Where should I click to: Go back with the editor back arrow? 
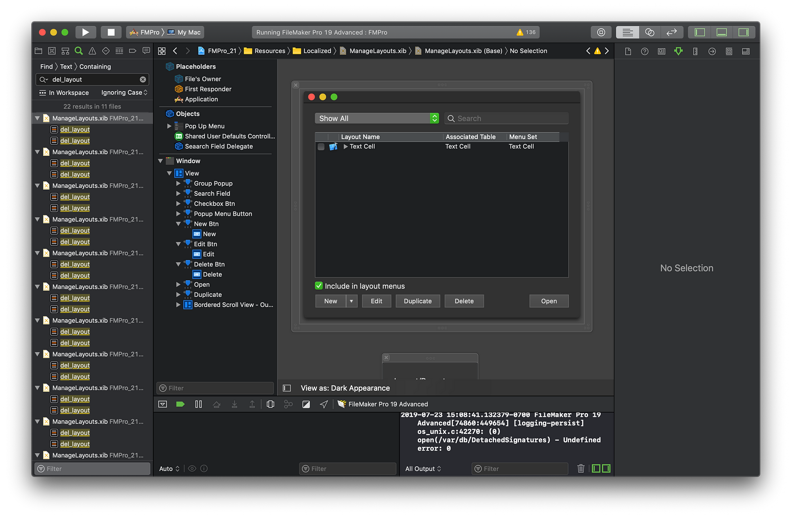click(x=175, y=51)
